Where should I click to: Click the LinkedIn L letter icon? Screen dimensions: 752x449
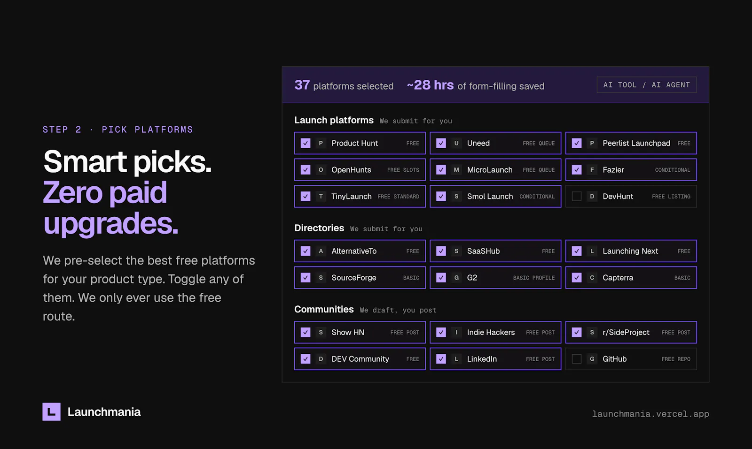click(x=456, y=359)
